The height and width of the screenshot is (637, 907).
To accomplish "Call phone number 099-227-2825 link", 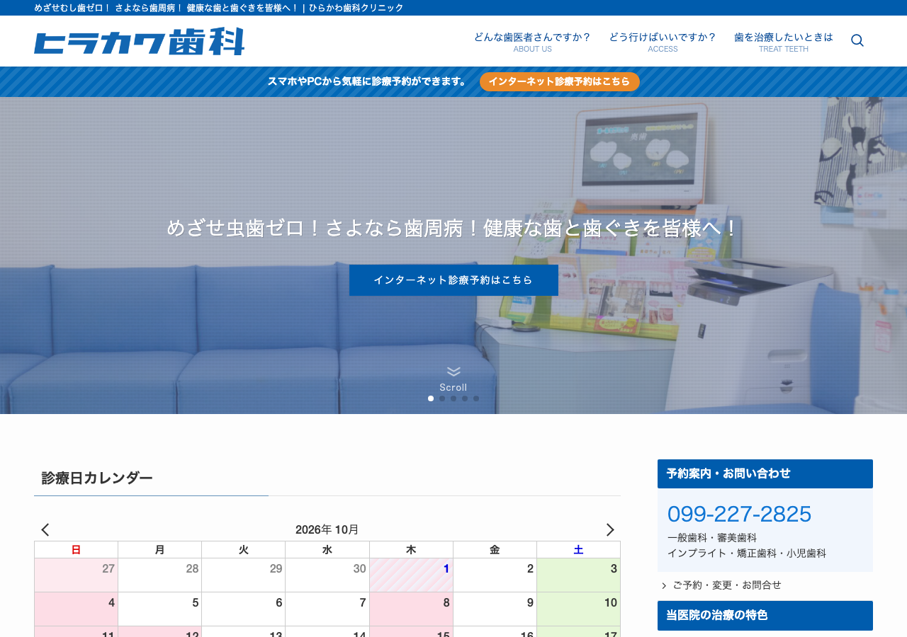I will pyautogui.click(x=739, y=514).
